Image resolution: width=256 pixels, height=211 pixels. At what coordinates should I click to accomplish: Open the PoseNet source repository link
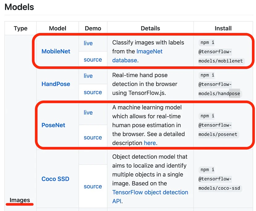(x=93, y=137)
